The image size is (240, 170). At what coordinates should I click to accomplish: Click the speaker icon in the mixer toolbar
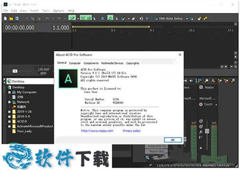pos(191,81)
